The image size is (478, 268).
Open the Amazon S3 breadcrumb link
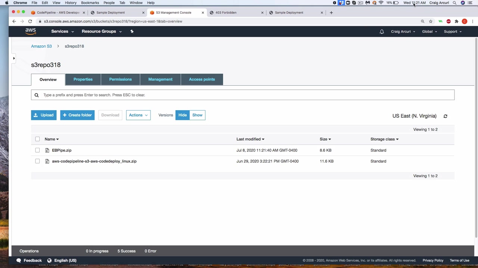41,46
